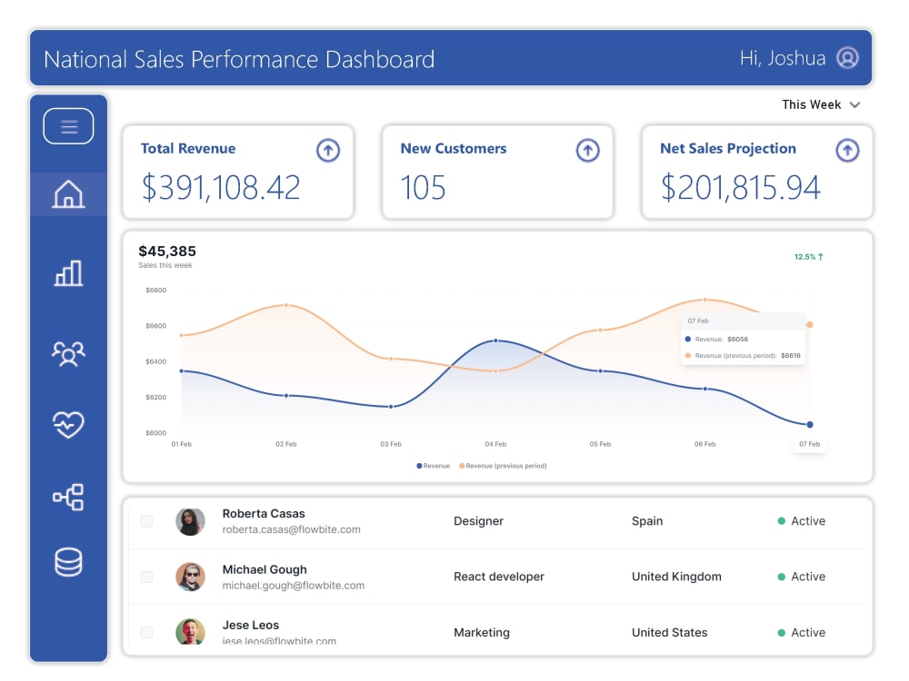Click the 12.5% growth indicator
This screenshot has width=909, height=681.
(x=804, y=257)
